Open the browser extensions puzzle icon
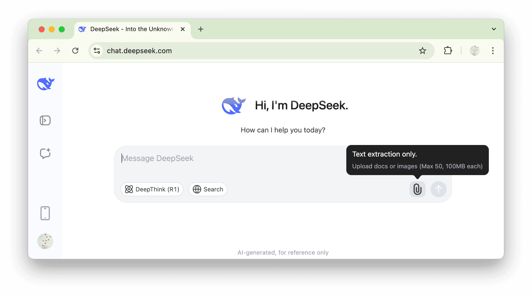532x296 pixels. pyautogui.click(x=448, y=51)
